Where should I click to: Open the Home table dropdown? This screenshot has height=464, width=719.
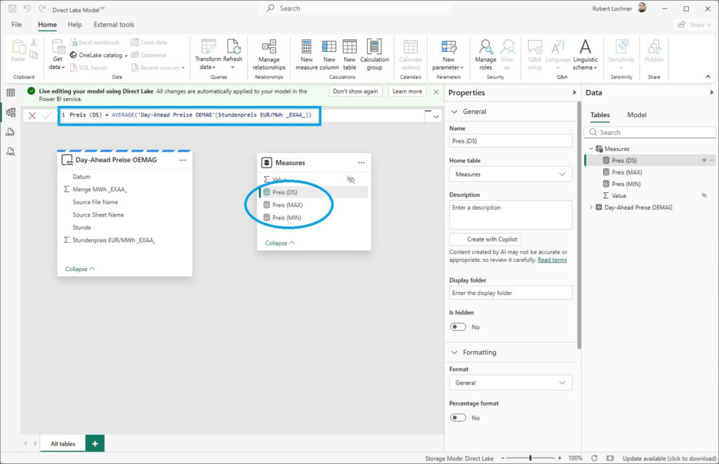[510, 174]
